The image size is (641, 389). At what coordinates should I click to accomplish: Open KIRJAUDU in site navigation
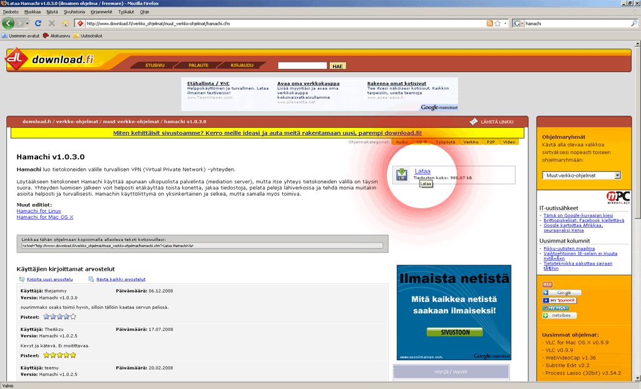[242, 66]
